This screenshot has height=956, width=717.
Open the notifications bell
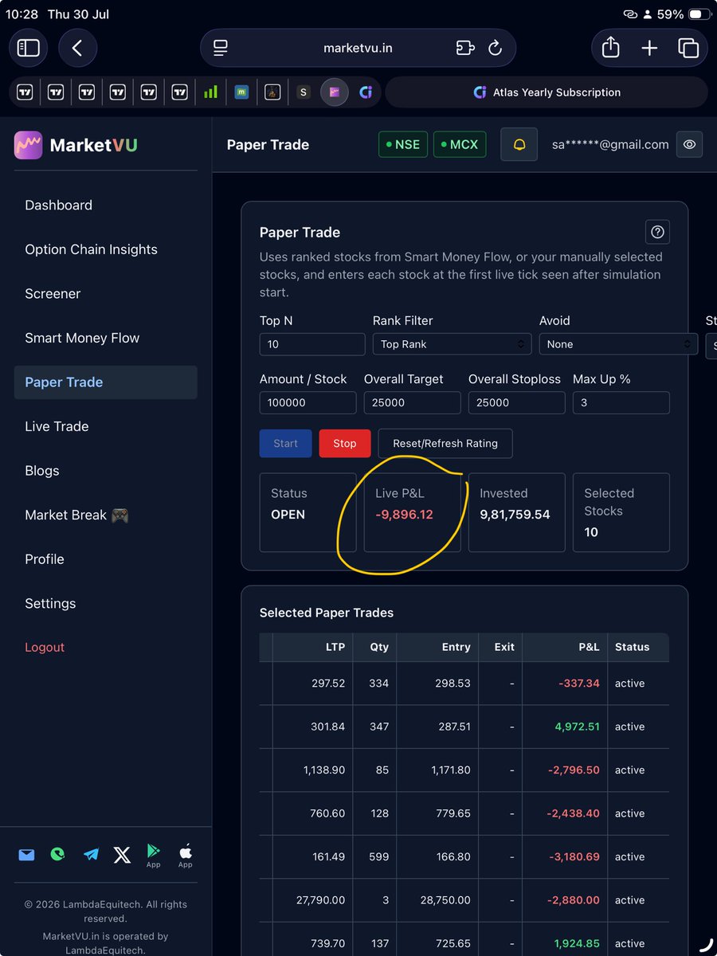(519, 145)
